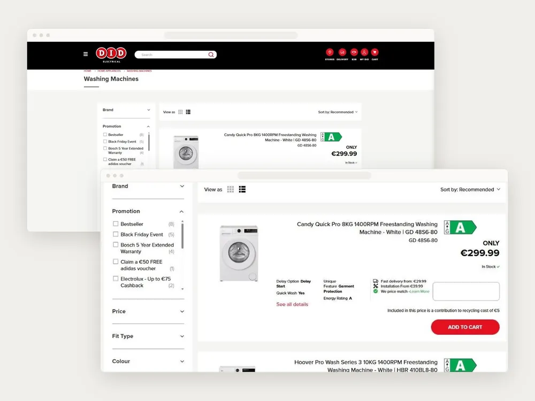Tick Bestseller checkbox in back window
Image resolution: width=535 pixels, height=401 pixels.
click(105, 134)
